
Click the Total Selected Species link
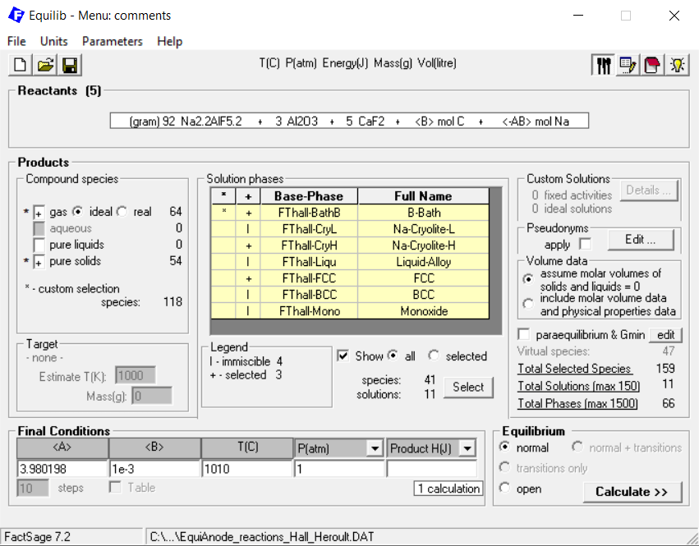tap(574, 369)
